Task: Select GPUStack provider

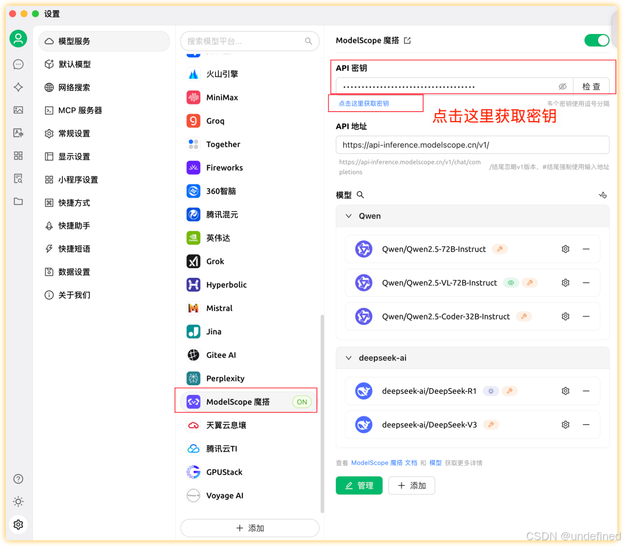Action: [250, 473]
